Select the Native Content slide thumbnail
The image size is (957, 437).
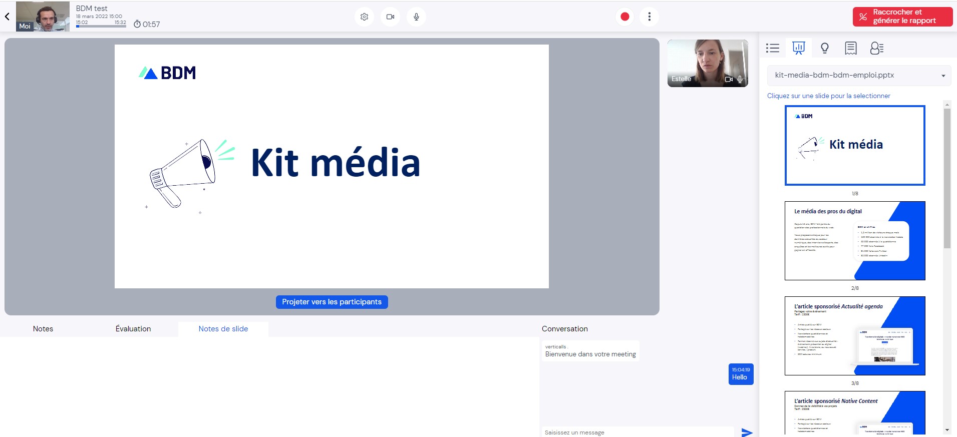click(855, 412)
